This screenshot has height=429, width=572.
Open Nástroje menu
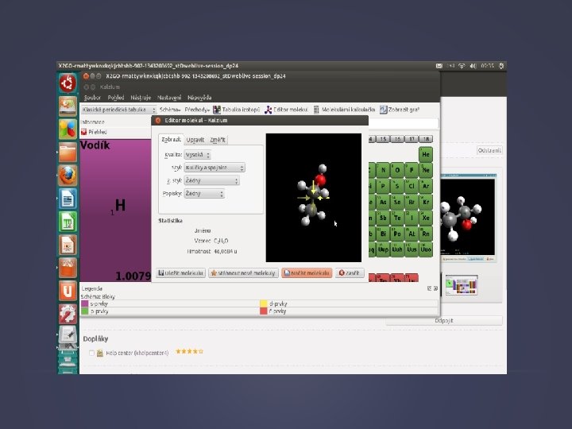coord(141,98)
